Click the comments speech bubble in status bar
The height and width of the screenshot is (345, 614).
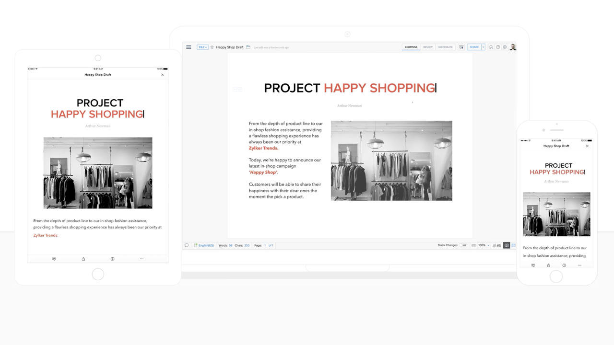coord(187,245)
